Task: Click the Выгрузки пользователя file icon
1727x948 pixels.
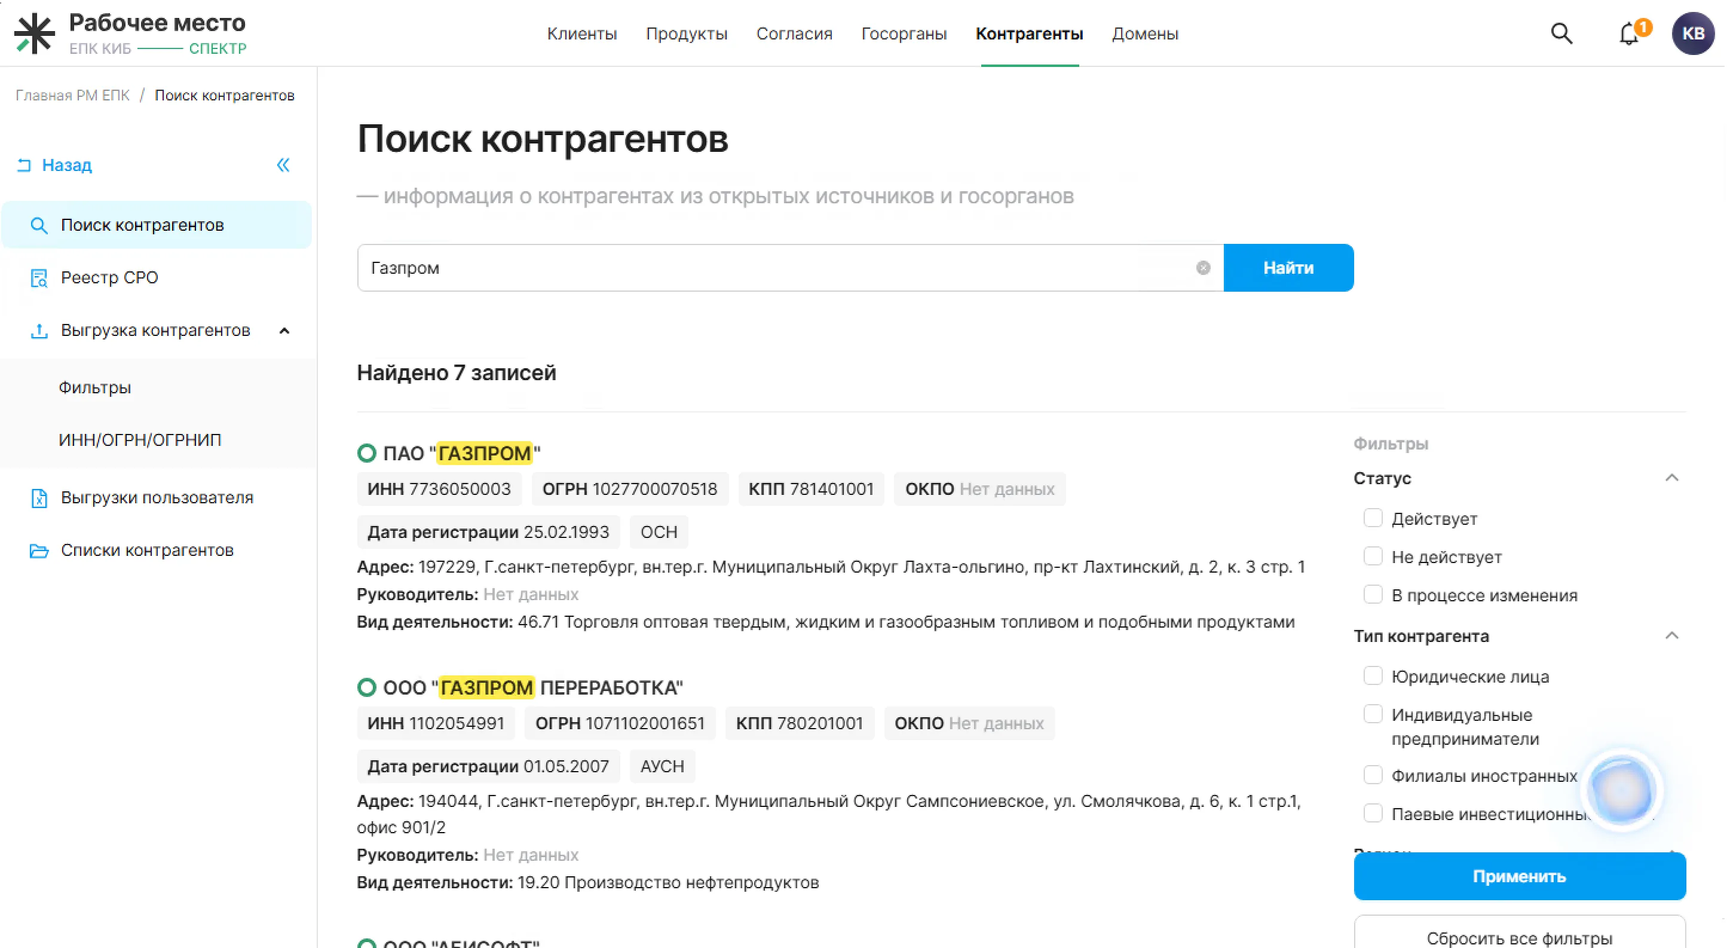Action: [x=39, y=497]
